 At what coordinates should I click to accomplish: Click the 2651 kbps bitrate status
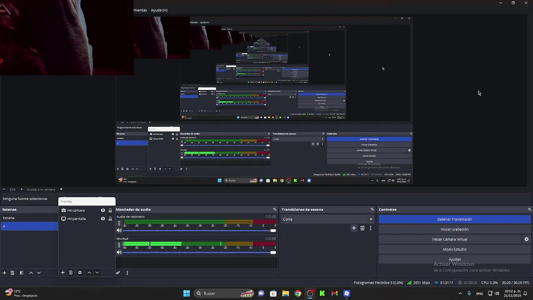[419, 282]
